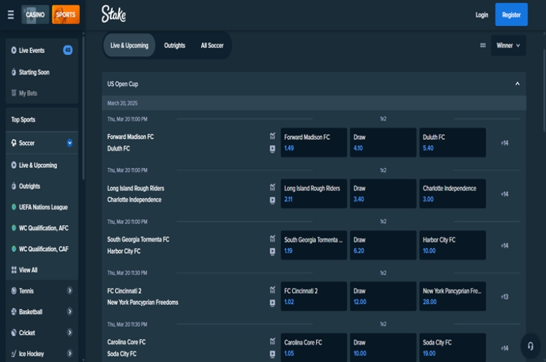Bet on Forward Madison FC at 1.49
Screen dimensions: 546x362
click(x=314, y=143)
